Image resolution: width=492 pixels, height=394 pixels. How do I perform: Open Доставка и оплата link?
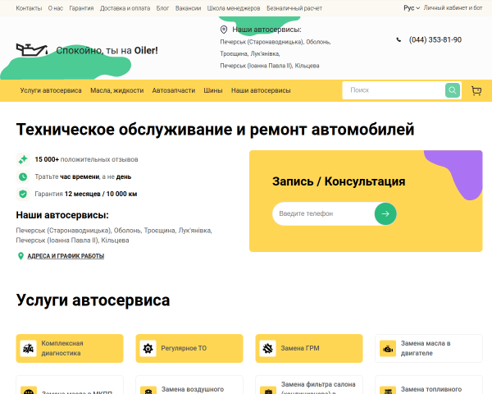pos(125,8)
